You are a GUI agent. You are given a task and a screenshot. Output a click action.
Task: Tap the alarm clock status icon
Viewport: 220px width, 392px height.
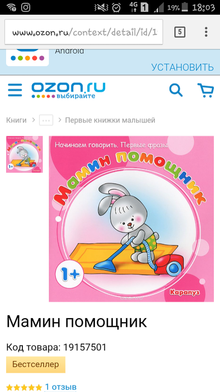116,8
